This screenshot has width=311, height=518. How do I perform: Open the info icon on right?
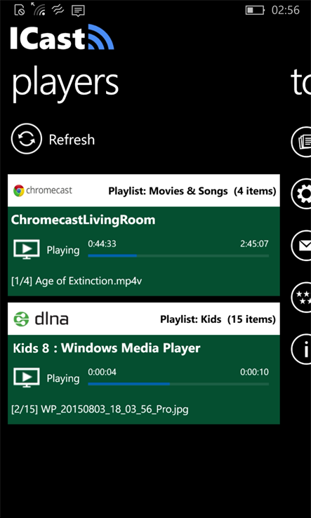301,349
